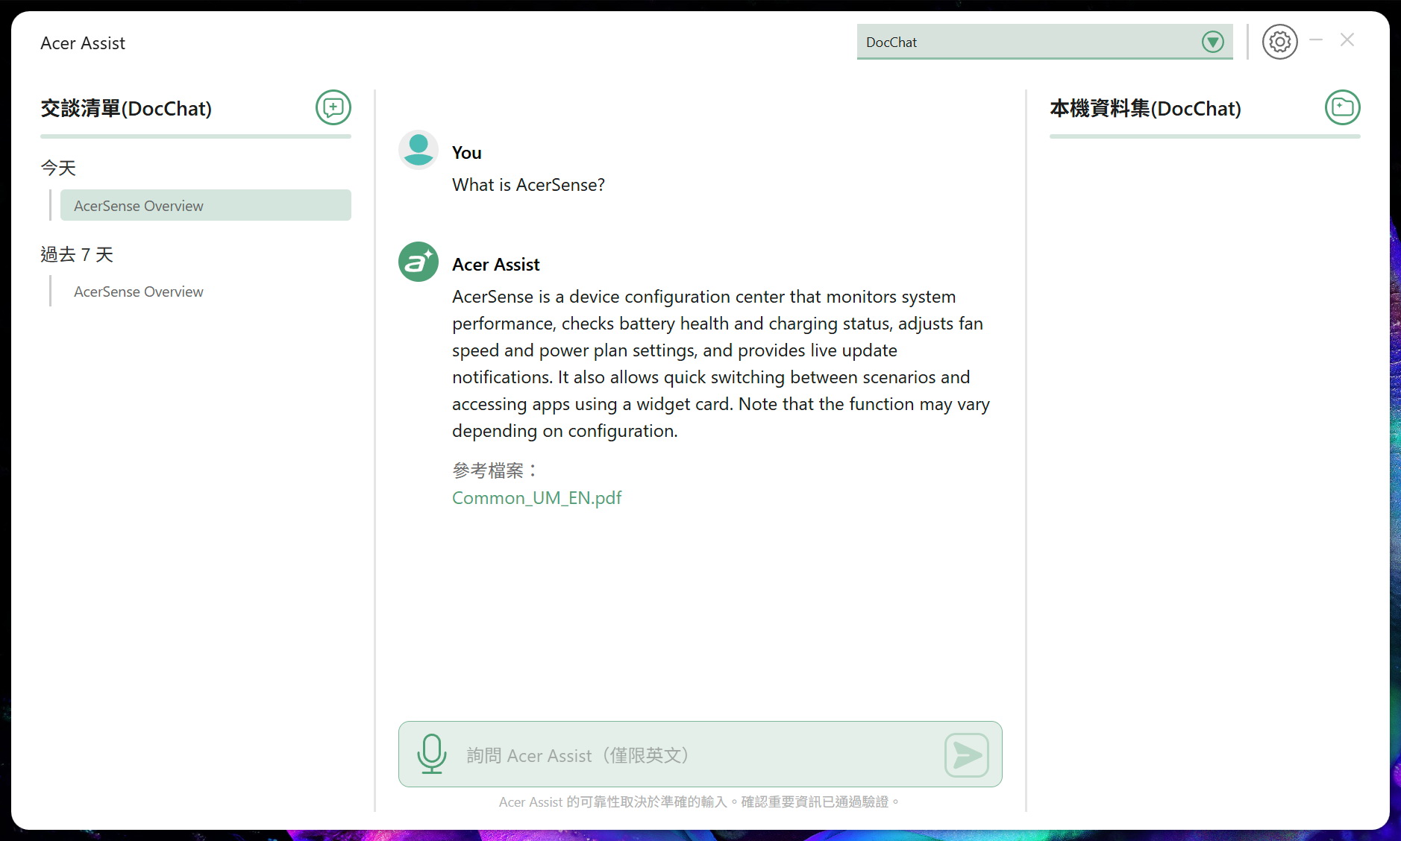The width and height of the screenshot is (1401, 841).
Task: Click the 本機資料集(DocChat) panel title
Action: pos(1145,109)
